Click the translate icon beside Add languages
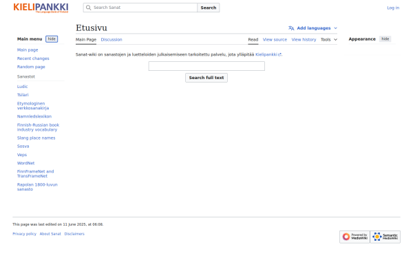 [x=291, y=28]
